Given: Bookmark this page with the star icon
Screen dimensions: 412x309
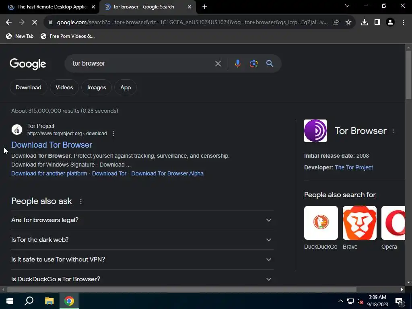Looking at the screenshot, I should (x=348, y=23).
